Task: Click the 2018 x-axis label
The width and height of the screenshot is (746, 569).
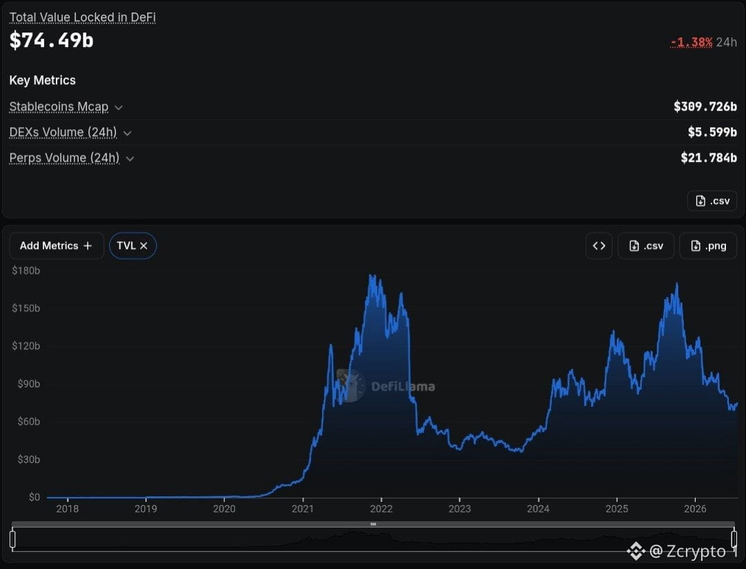Action: [68, 509]
